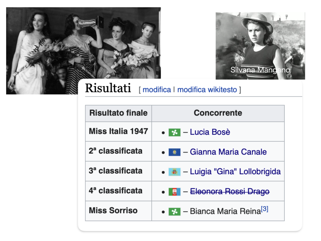Viewport: 321px width, 241px height.
Task: Open the struck-through Eleonora Rossi Drago link
Action: coord(230,191)
